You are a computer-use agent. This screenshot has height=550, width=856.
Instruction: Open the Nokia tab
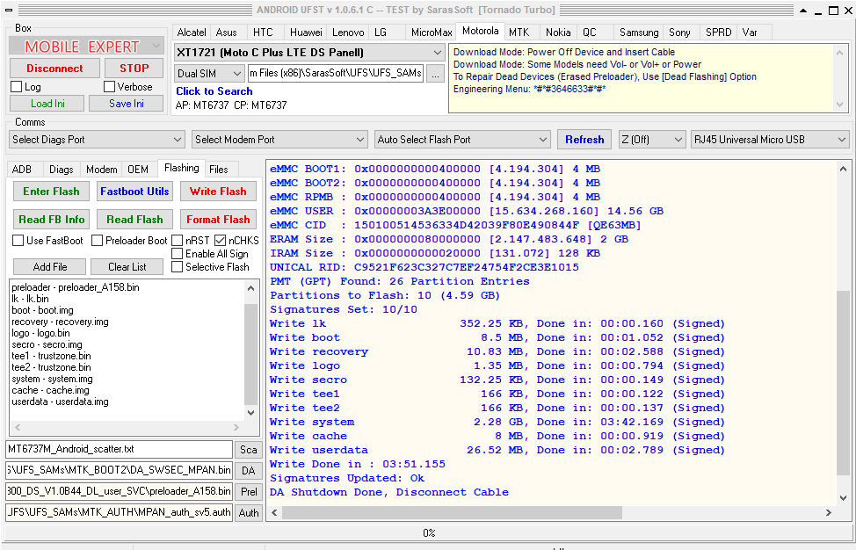tap(558, 33)
